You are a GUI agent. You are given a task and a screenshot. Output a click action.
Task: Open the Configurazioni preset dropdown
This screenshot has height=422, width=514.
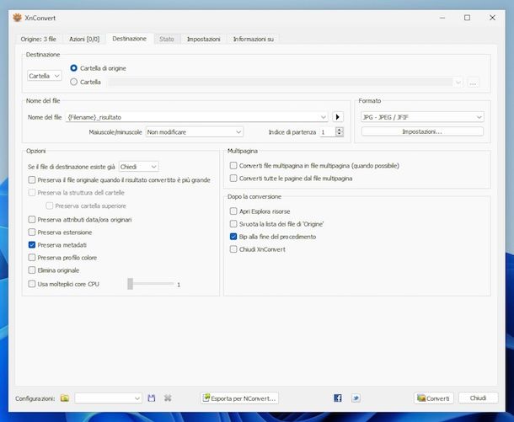click(108, 398)
